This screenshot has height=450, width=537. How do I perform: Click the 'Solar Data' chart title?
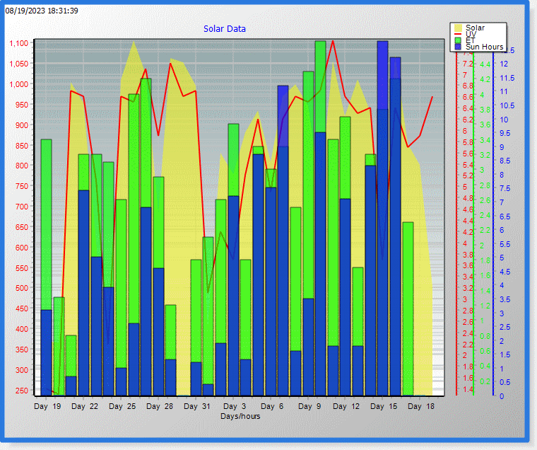[x=225, y=29]
